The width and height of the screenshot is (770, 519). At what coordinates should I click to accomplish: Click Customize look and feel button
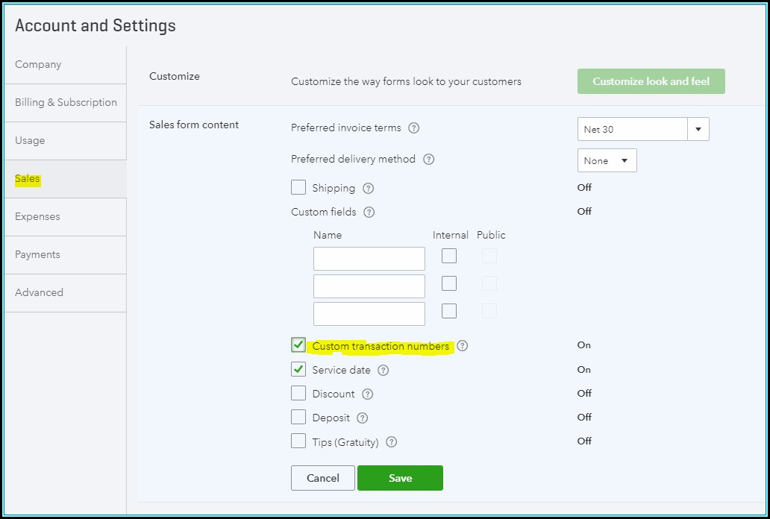click(651, 81)
